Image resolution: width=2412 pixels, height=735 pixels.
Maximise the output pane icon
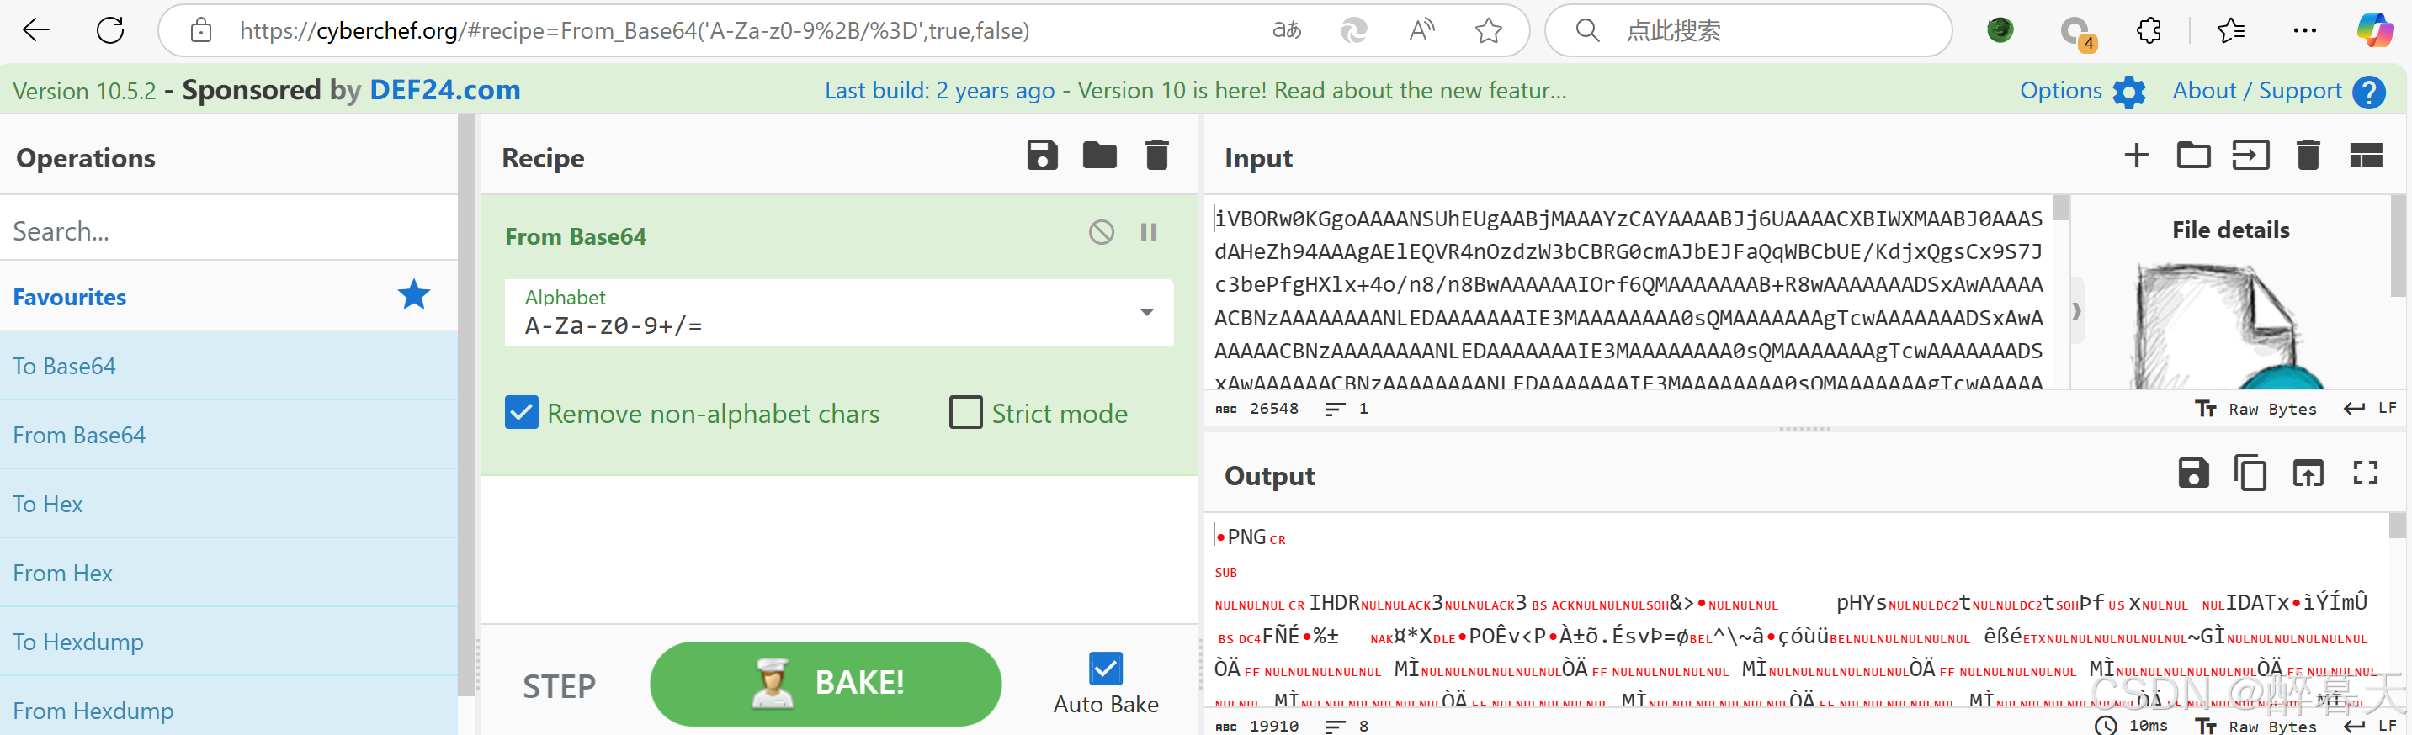[x=2366, y=473]
